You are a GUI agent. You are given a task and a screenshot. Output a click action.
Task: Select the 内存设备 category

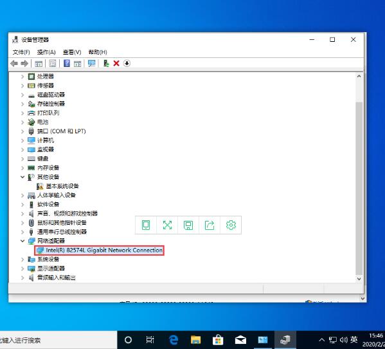pyautogui.click(x=48, y=167)
